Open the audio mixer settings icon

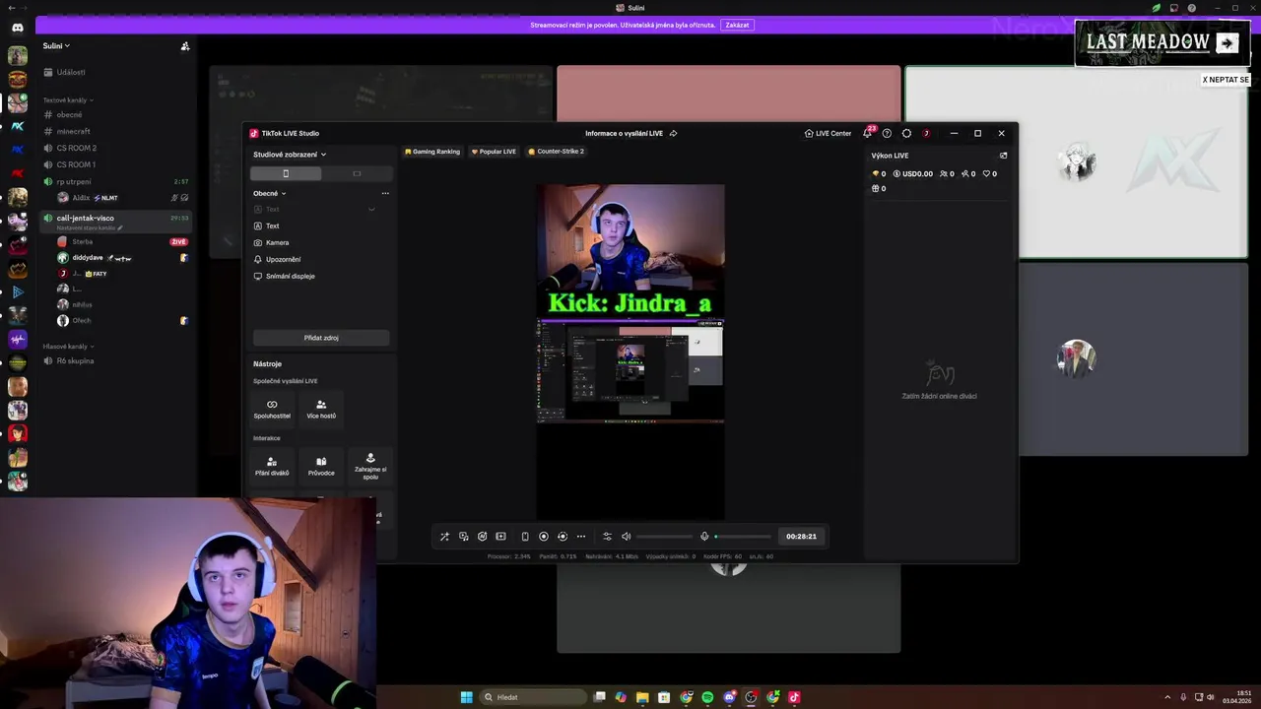pos(607,537)
